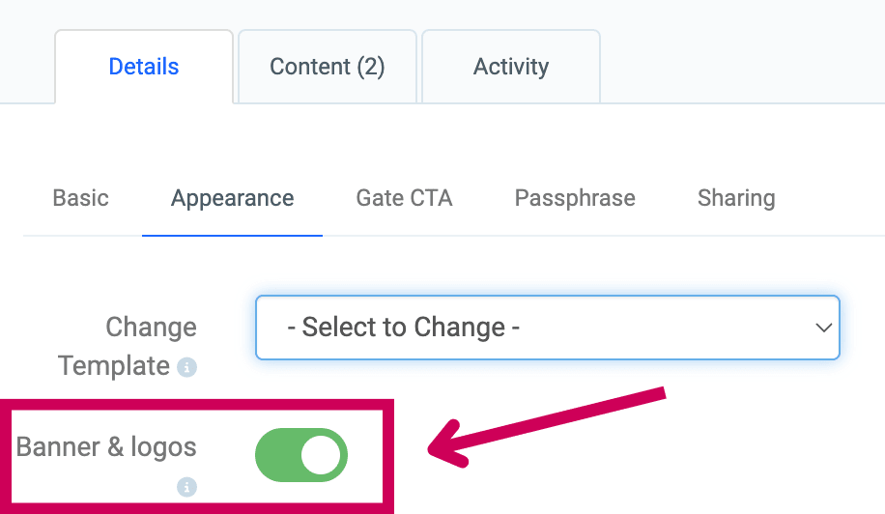885x514 pixels.
Task: Click the '- Select to Change -' placeholder text
Action: point(404,328)
